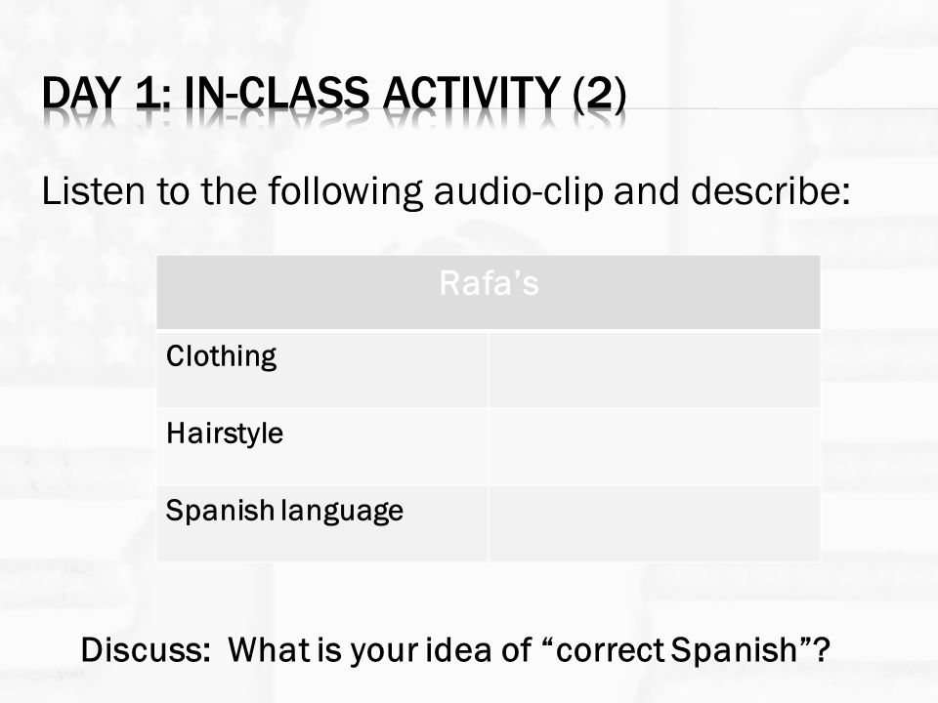The height and width of the screenshot is (703, 938).
Task: Click the word "Listen" at start of instruction
Action: point(94,190)
